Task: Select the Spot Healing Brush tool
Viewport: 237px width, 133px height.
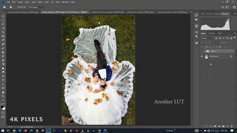Action: coord(3,44)
